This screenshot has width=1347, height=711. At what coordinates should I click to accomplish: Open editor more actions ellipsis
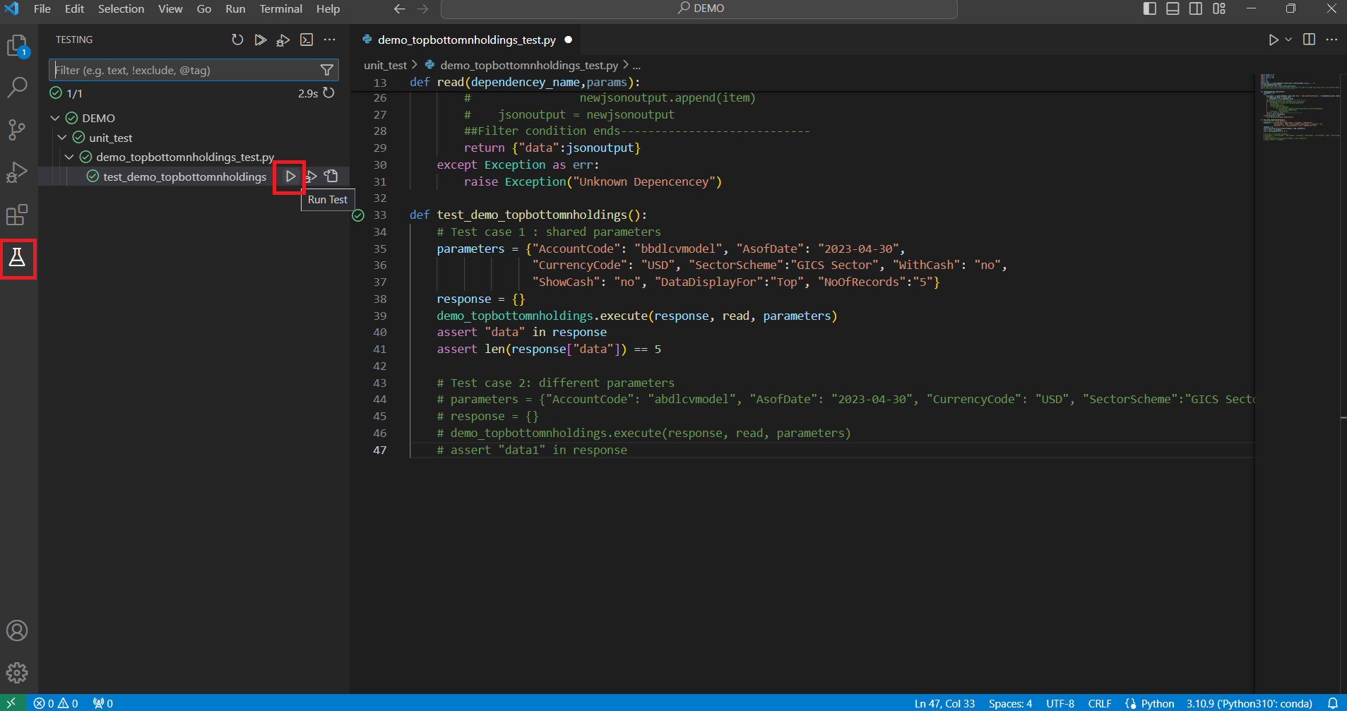click(1331, 40)
